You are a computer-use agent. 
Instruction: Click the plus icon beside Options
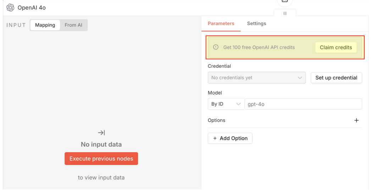(356, 120)
